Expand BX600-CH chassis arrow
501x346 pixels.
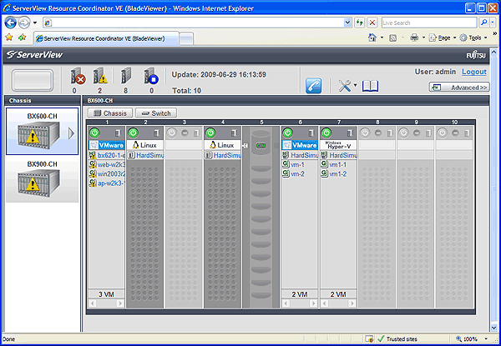(71, 133)
